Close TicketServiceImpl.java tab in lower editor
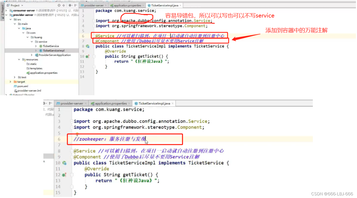Image resolution: width=357 pixels, height=198 pixels. (x=173, y=104)
